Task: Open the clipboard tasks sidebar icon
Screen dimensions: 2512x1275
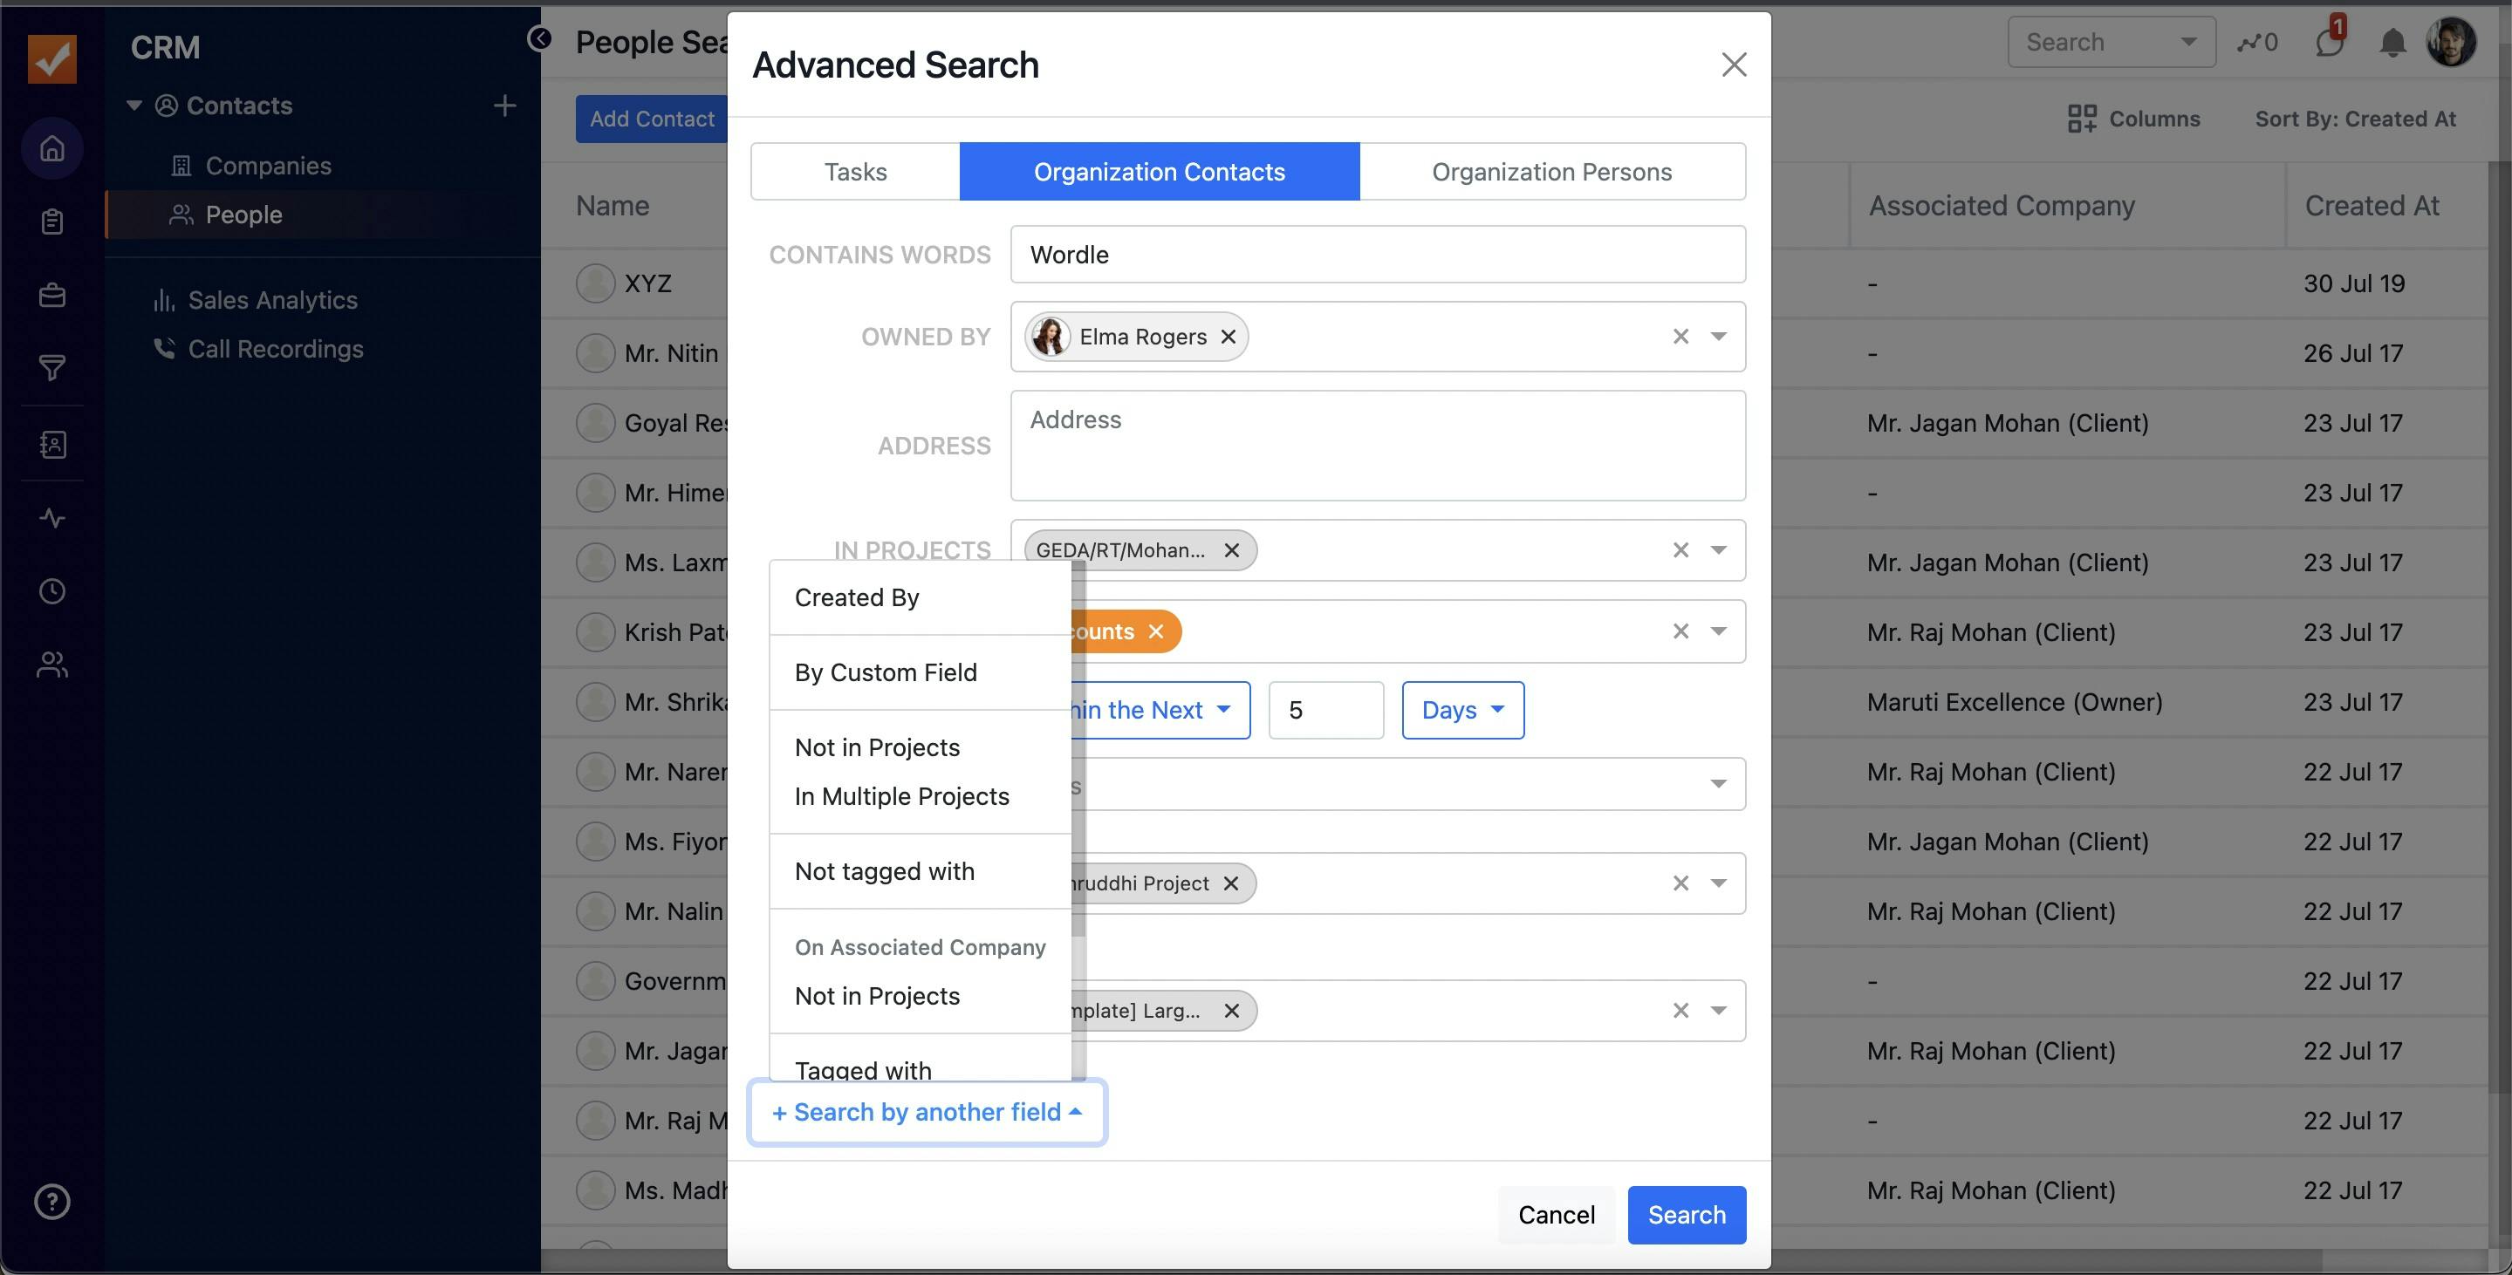Action: click(51, 222)
